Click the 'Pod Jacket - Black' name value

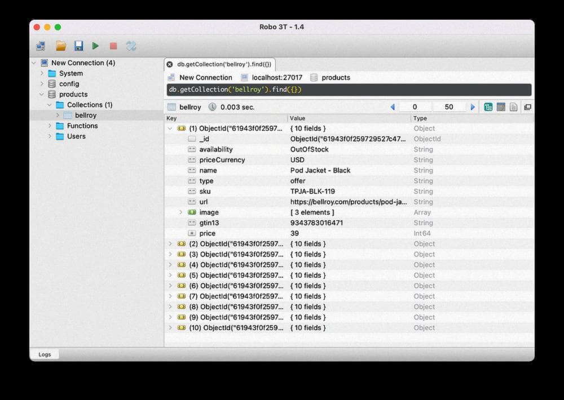pyautogui.click(x=320, y=170)
